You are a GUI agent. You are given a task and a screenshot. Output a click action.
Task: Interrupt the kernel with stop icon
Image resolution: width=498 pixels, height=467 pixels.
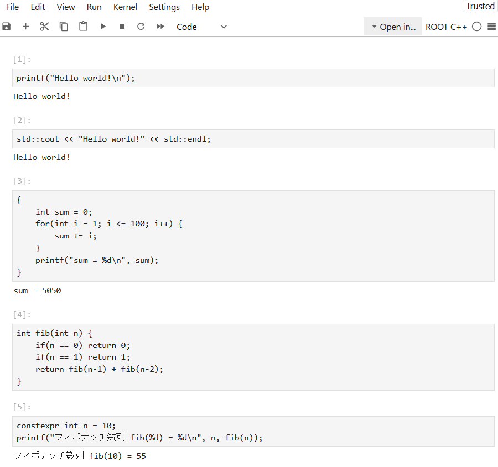pos(122,27)
